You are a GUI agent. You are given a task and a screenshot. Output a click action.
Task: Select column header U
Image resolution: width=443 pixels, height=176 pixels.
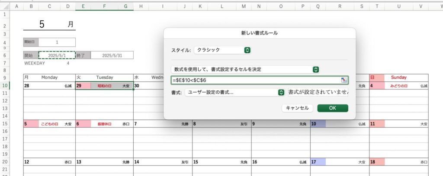pyautogui.click(x=398, y=6)
